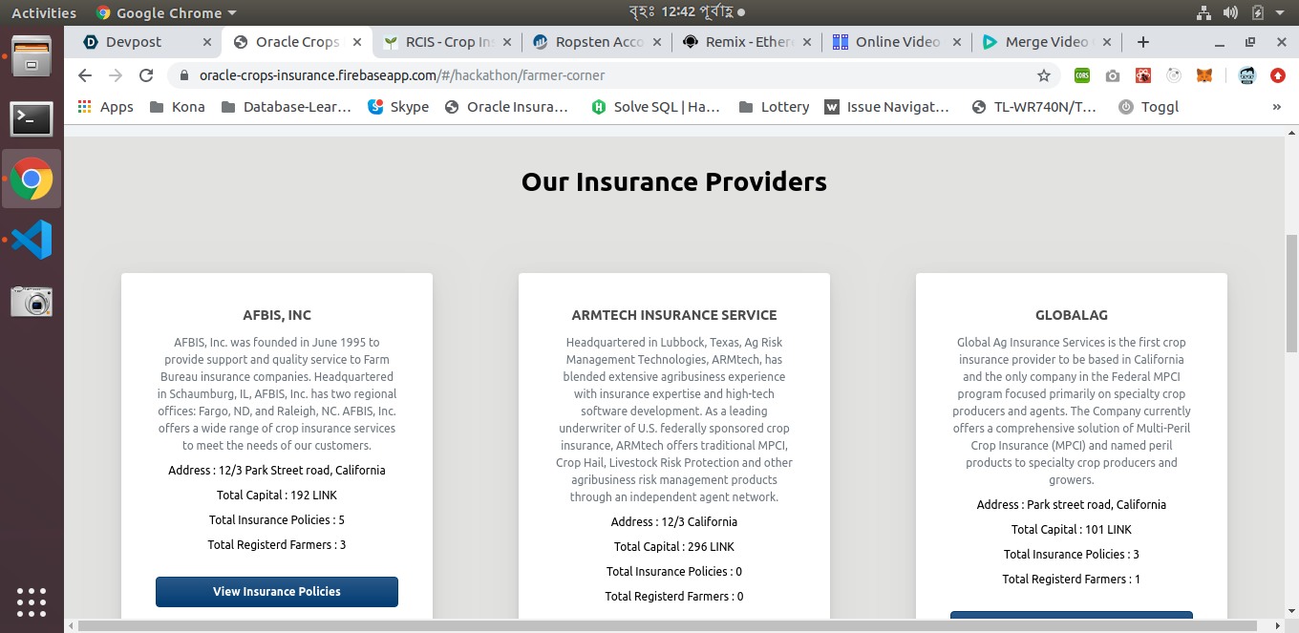
Task: Click the grey circular orbit extension icon
Action: [x=1174, y=75]
